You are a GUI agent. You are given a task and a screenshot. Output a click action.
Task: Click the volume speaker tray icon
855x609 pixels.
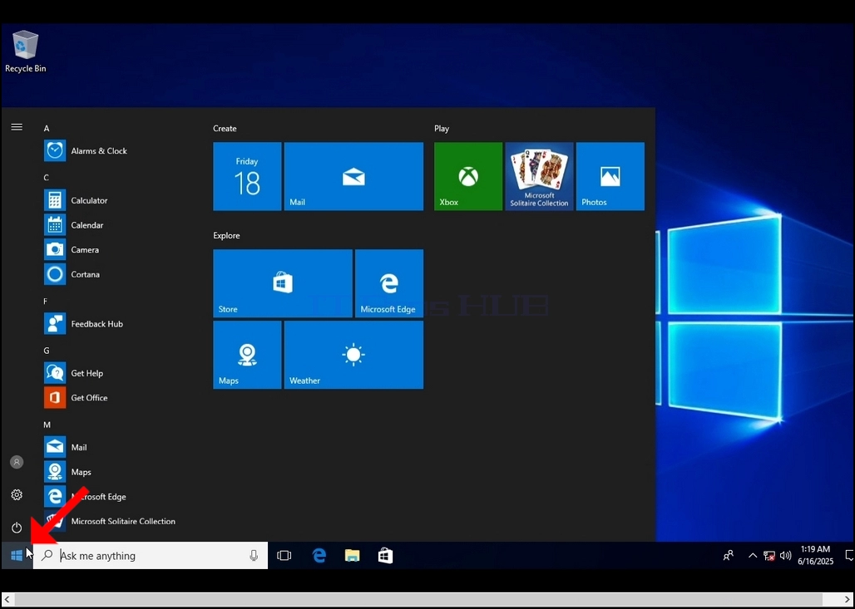point(785,556)
